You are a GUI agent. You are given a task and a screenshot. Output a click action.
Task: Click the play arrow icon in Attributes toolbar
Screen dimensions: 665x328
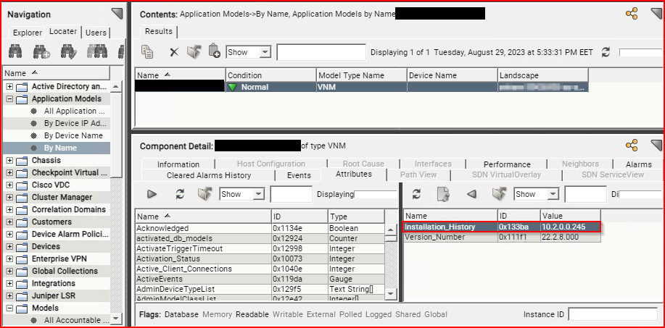(x=152, y=194)
